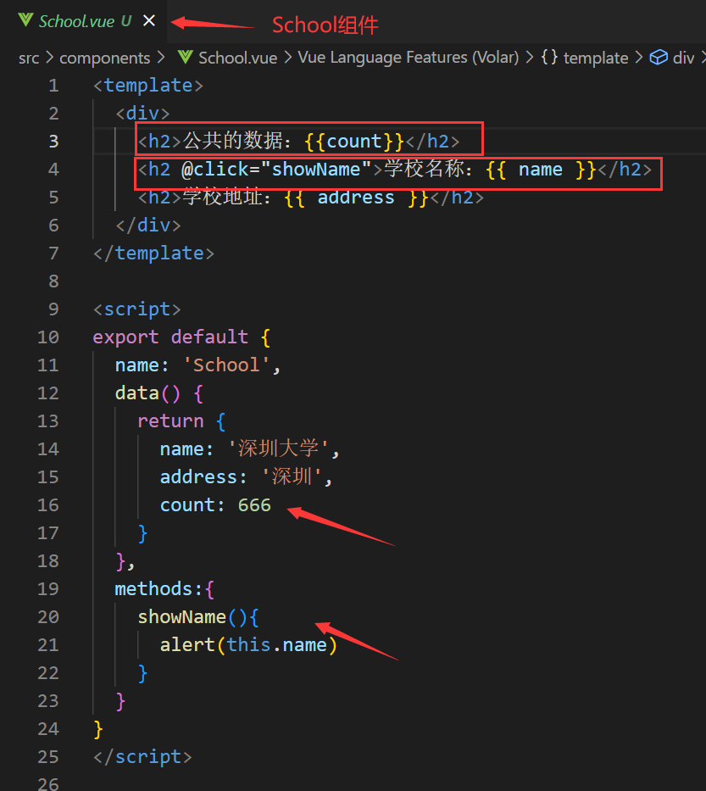This screenshot has height=791, width=706.
Task: Open the src breadcrumb segment
Action: coord(29,58)
